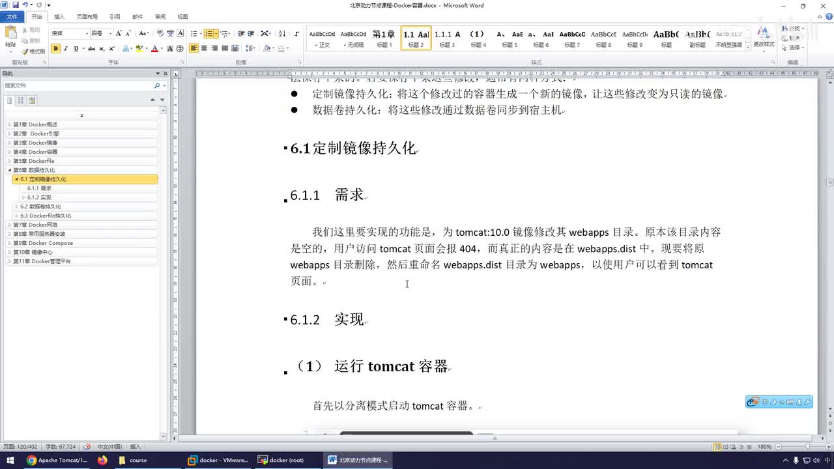The image size is (834, 469).
Task: Switch to the 页面布局 Page Layout tab
Action: point(87,16)
